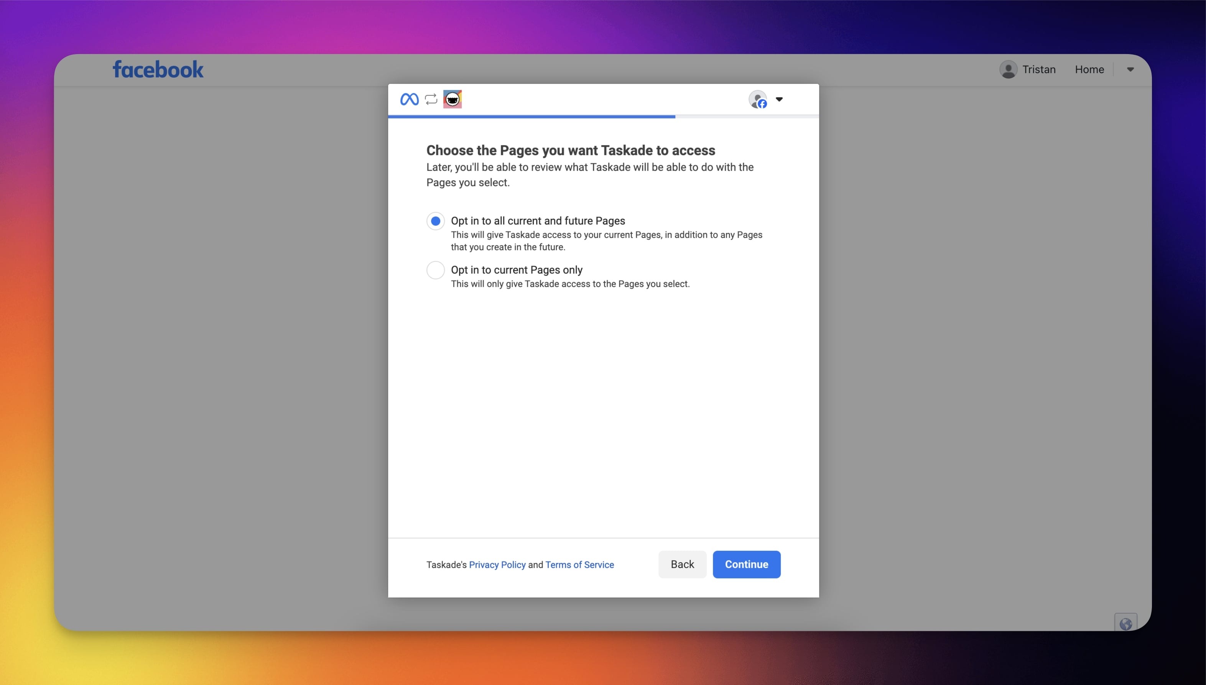Click the blue progress bar in dialog
The height and width of the screenshot is (685, 1206).
531,116
